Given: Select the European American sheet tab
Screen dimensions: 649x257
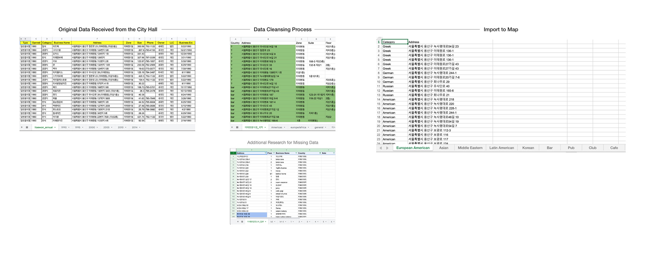Looking at the screenshot, I should tap(413, 148).
